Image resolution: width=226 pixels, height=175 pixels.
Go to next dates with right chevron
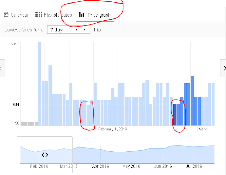tap(224, 68)
